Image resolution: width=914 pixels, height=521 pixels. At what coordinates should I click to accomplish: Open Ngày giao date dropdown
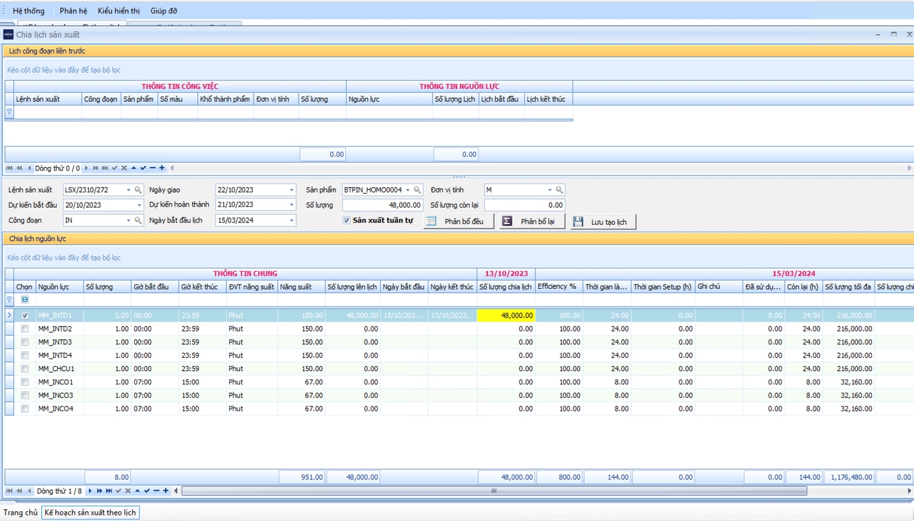[x=291, y=190]
